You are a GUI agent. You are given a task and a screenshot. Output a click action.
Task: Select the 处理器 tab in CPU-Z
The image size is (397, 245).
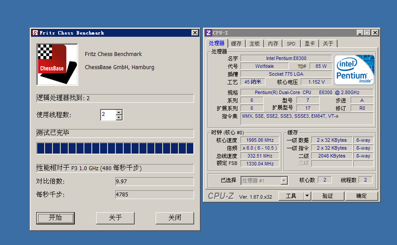[217, 43]
